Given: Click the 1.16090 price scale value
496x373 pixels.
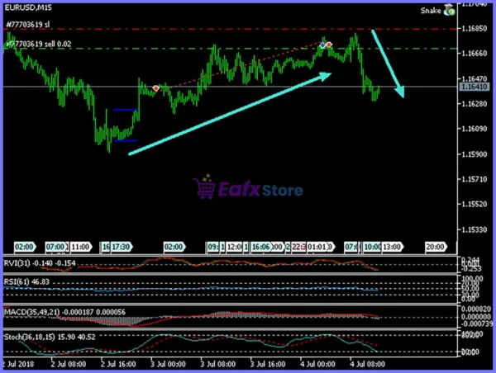Looking at the screenshot, I should [475, 129].
